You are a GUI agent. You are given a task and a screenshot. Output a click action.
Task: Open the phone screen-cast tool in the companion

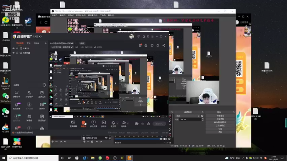[x=94, y=124]
